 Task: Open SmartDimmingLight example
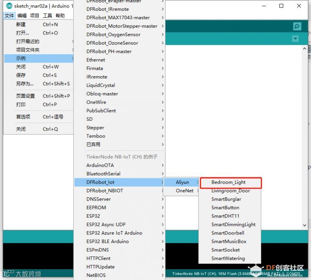[230, 225]
